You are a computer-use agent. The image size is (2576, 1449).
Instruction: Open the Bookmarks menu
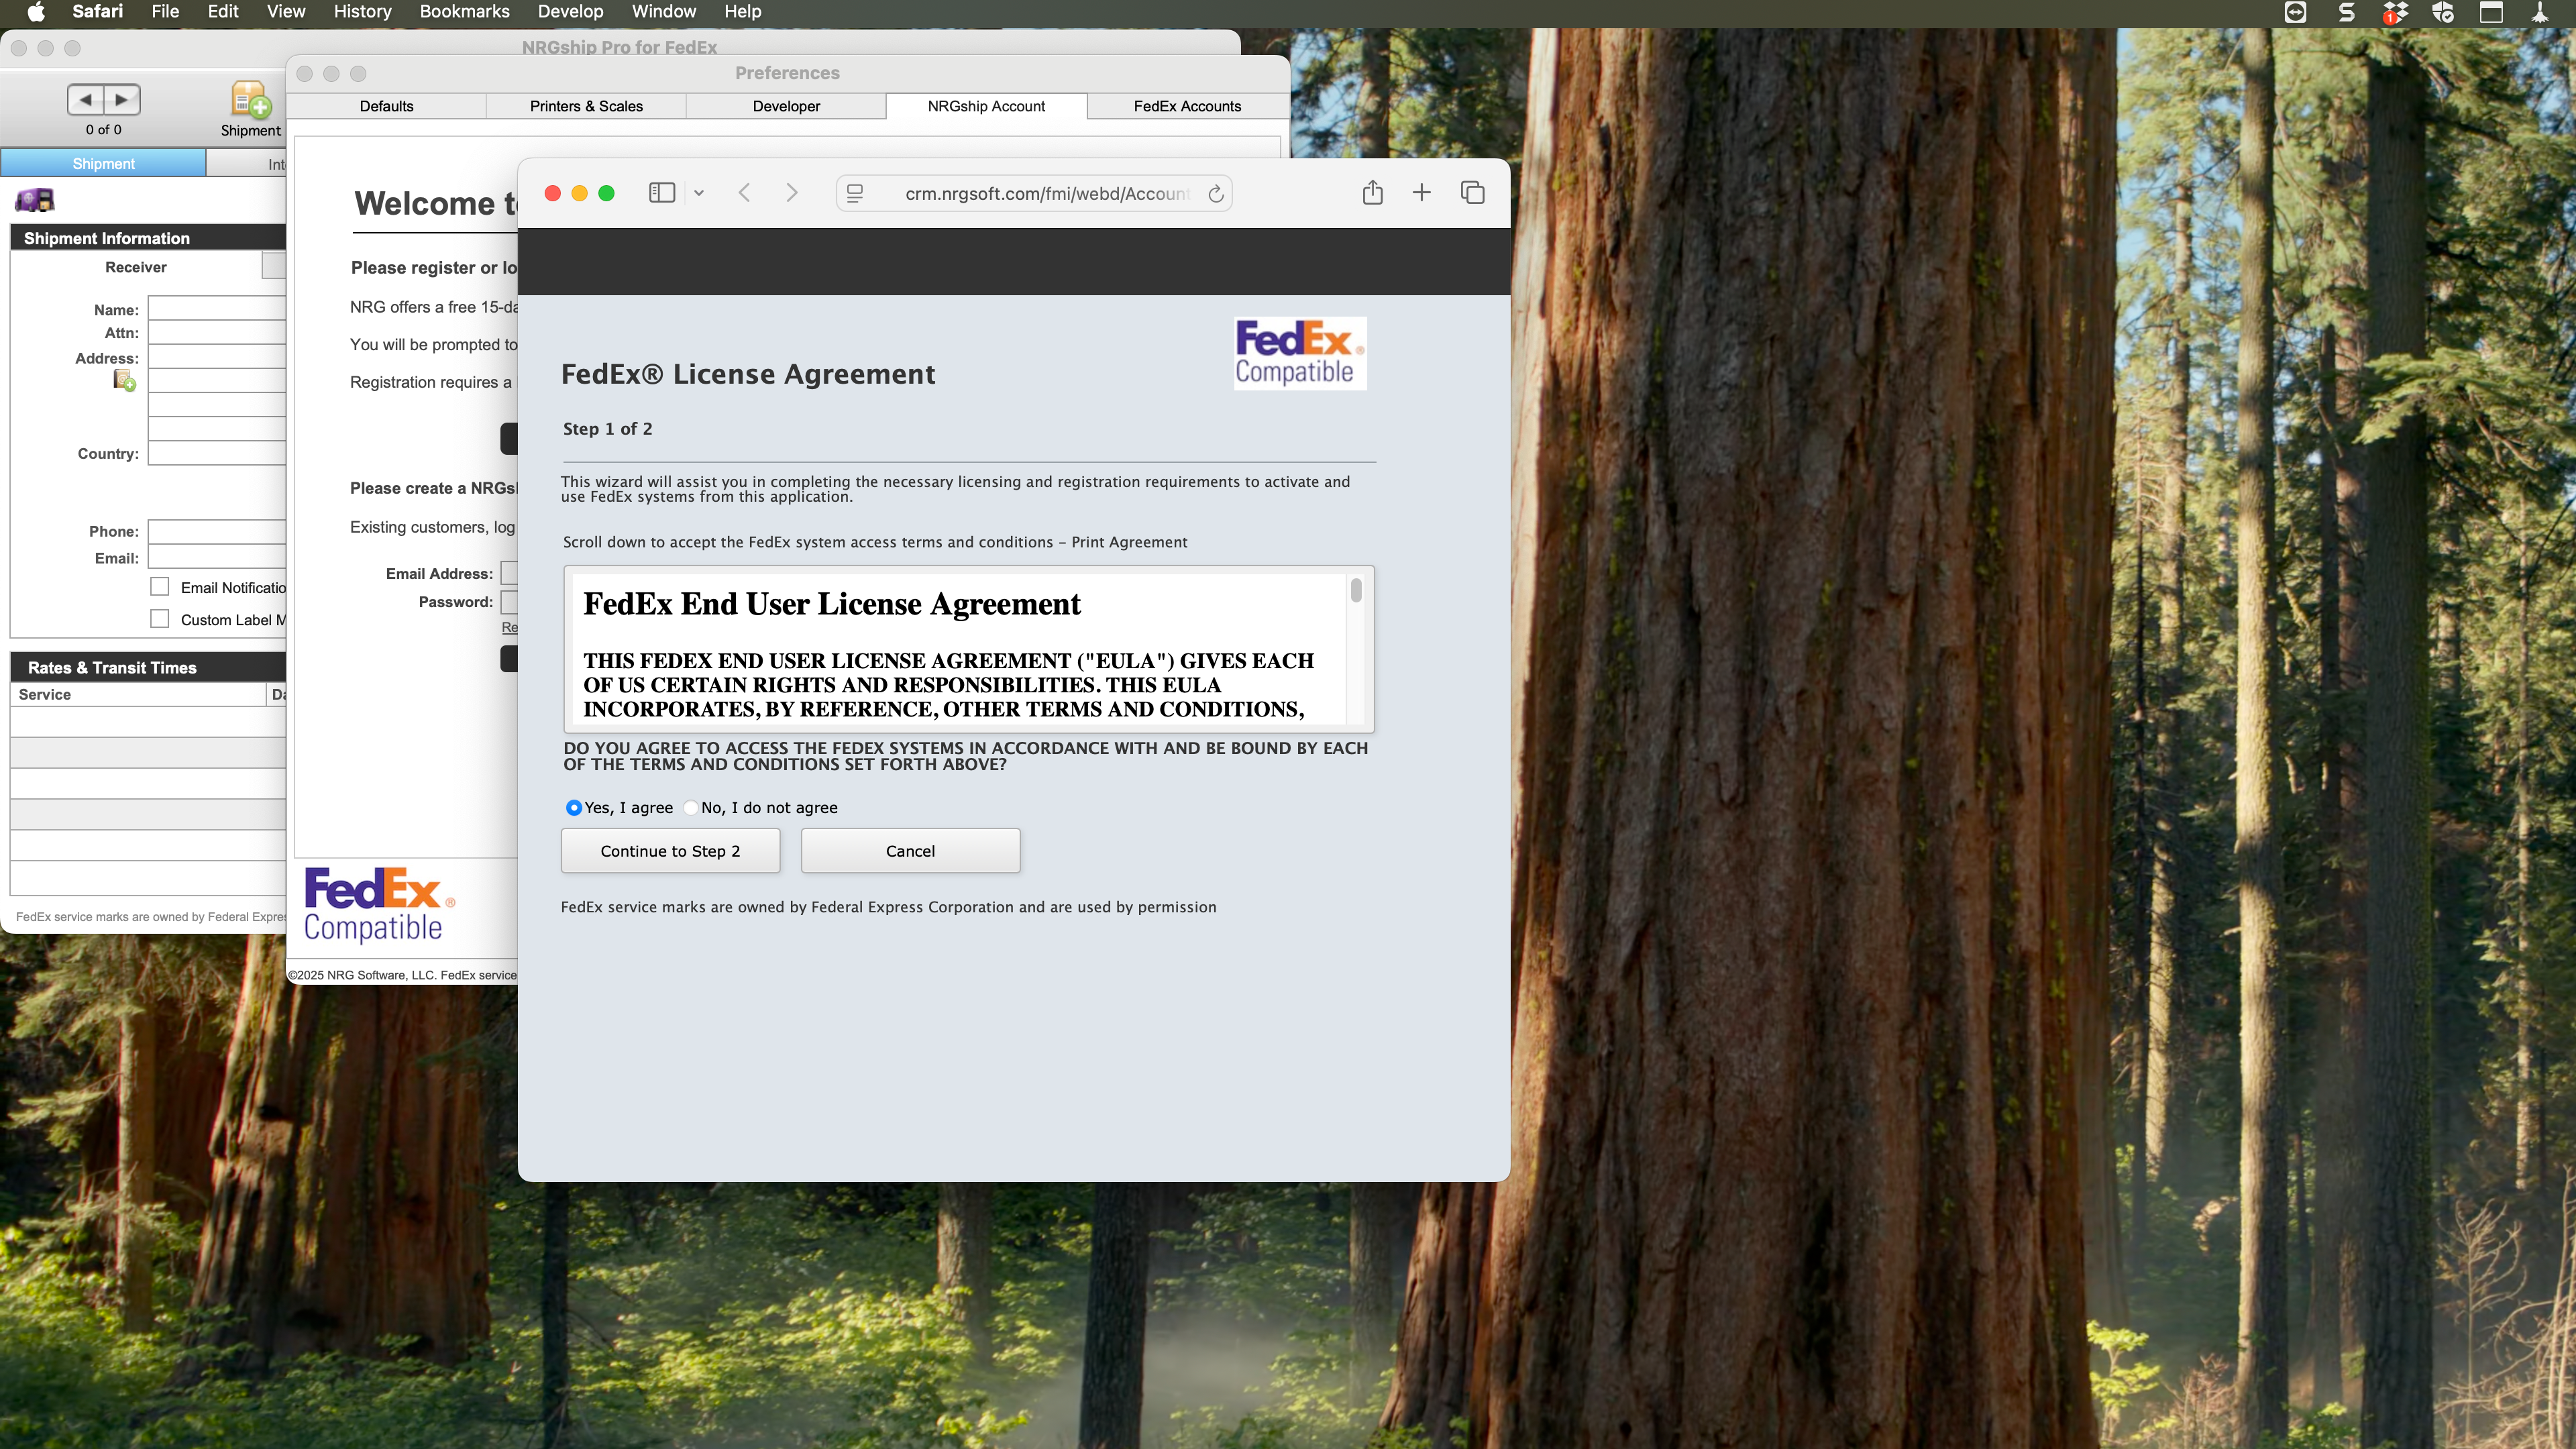[464, 12]
